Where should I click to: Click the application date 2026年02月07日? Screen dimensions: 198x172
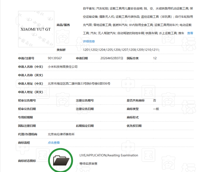pos(112,58)
